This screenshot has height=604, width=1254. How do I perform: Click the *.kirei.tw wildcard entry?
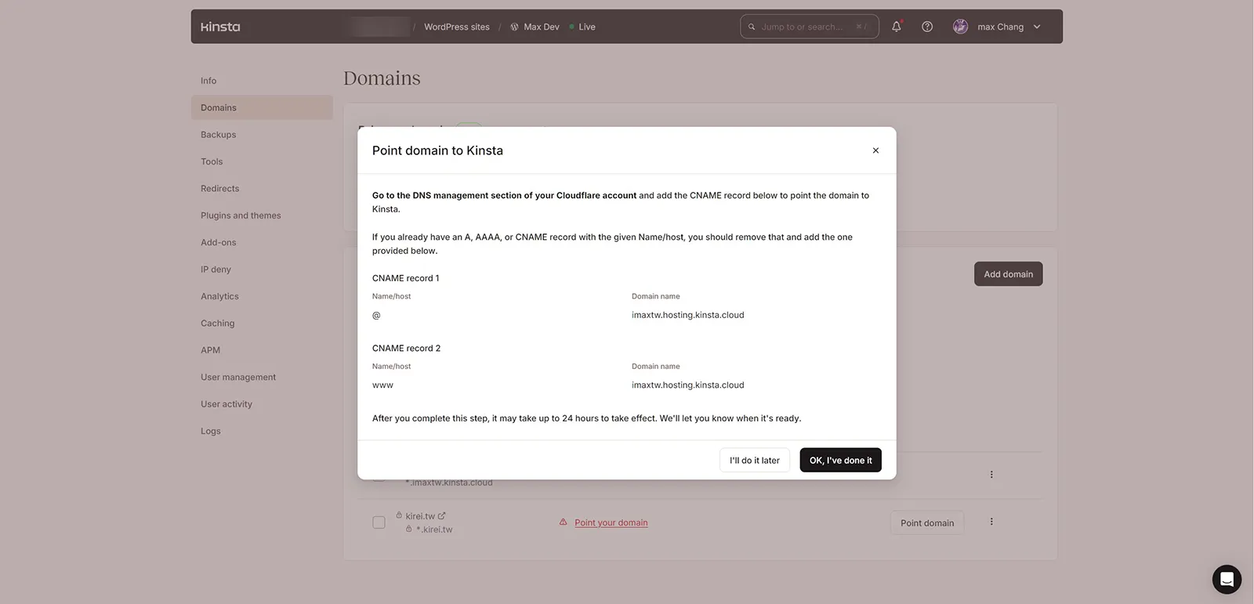(434, 530)
